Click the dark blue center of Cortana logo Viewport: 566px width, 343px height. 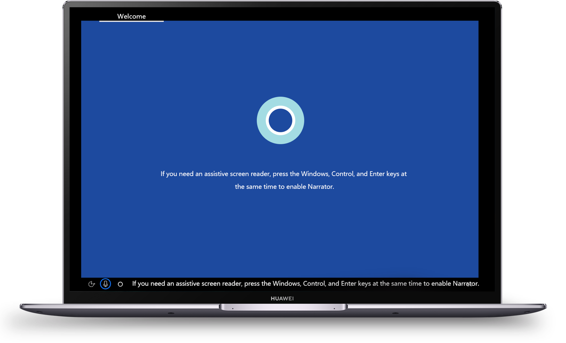coord(280,121)
